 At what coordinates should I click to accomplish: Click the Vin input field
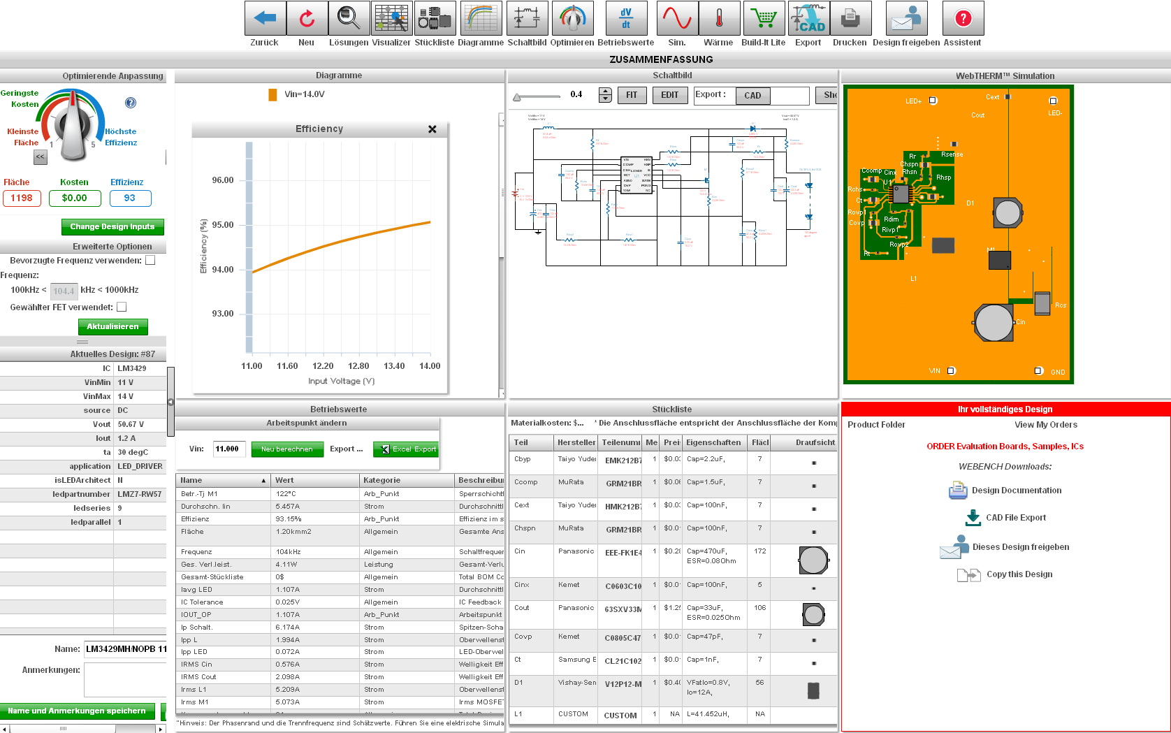229,449
